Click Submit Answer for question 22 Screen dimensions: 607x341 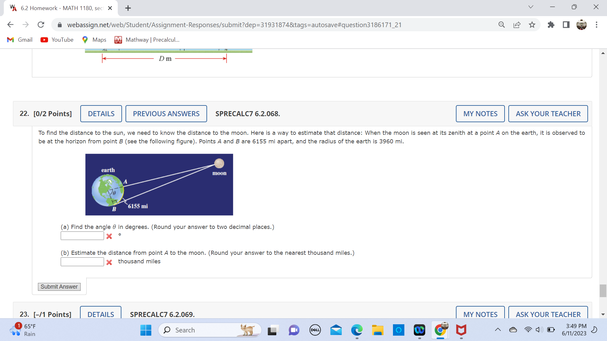click(x=59, y=286)
